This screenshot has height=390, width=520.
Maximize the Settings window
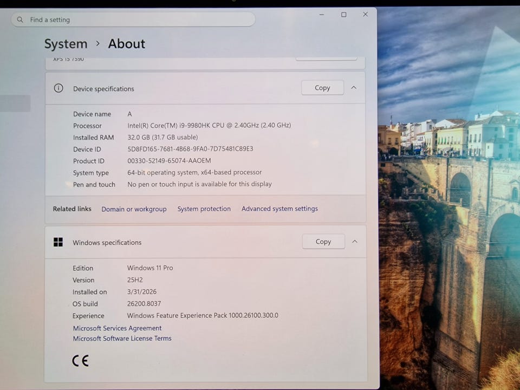pyautogui.click(x=344, y=15)
